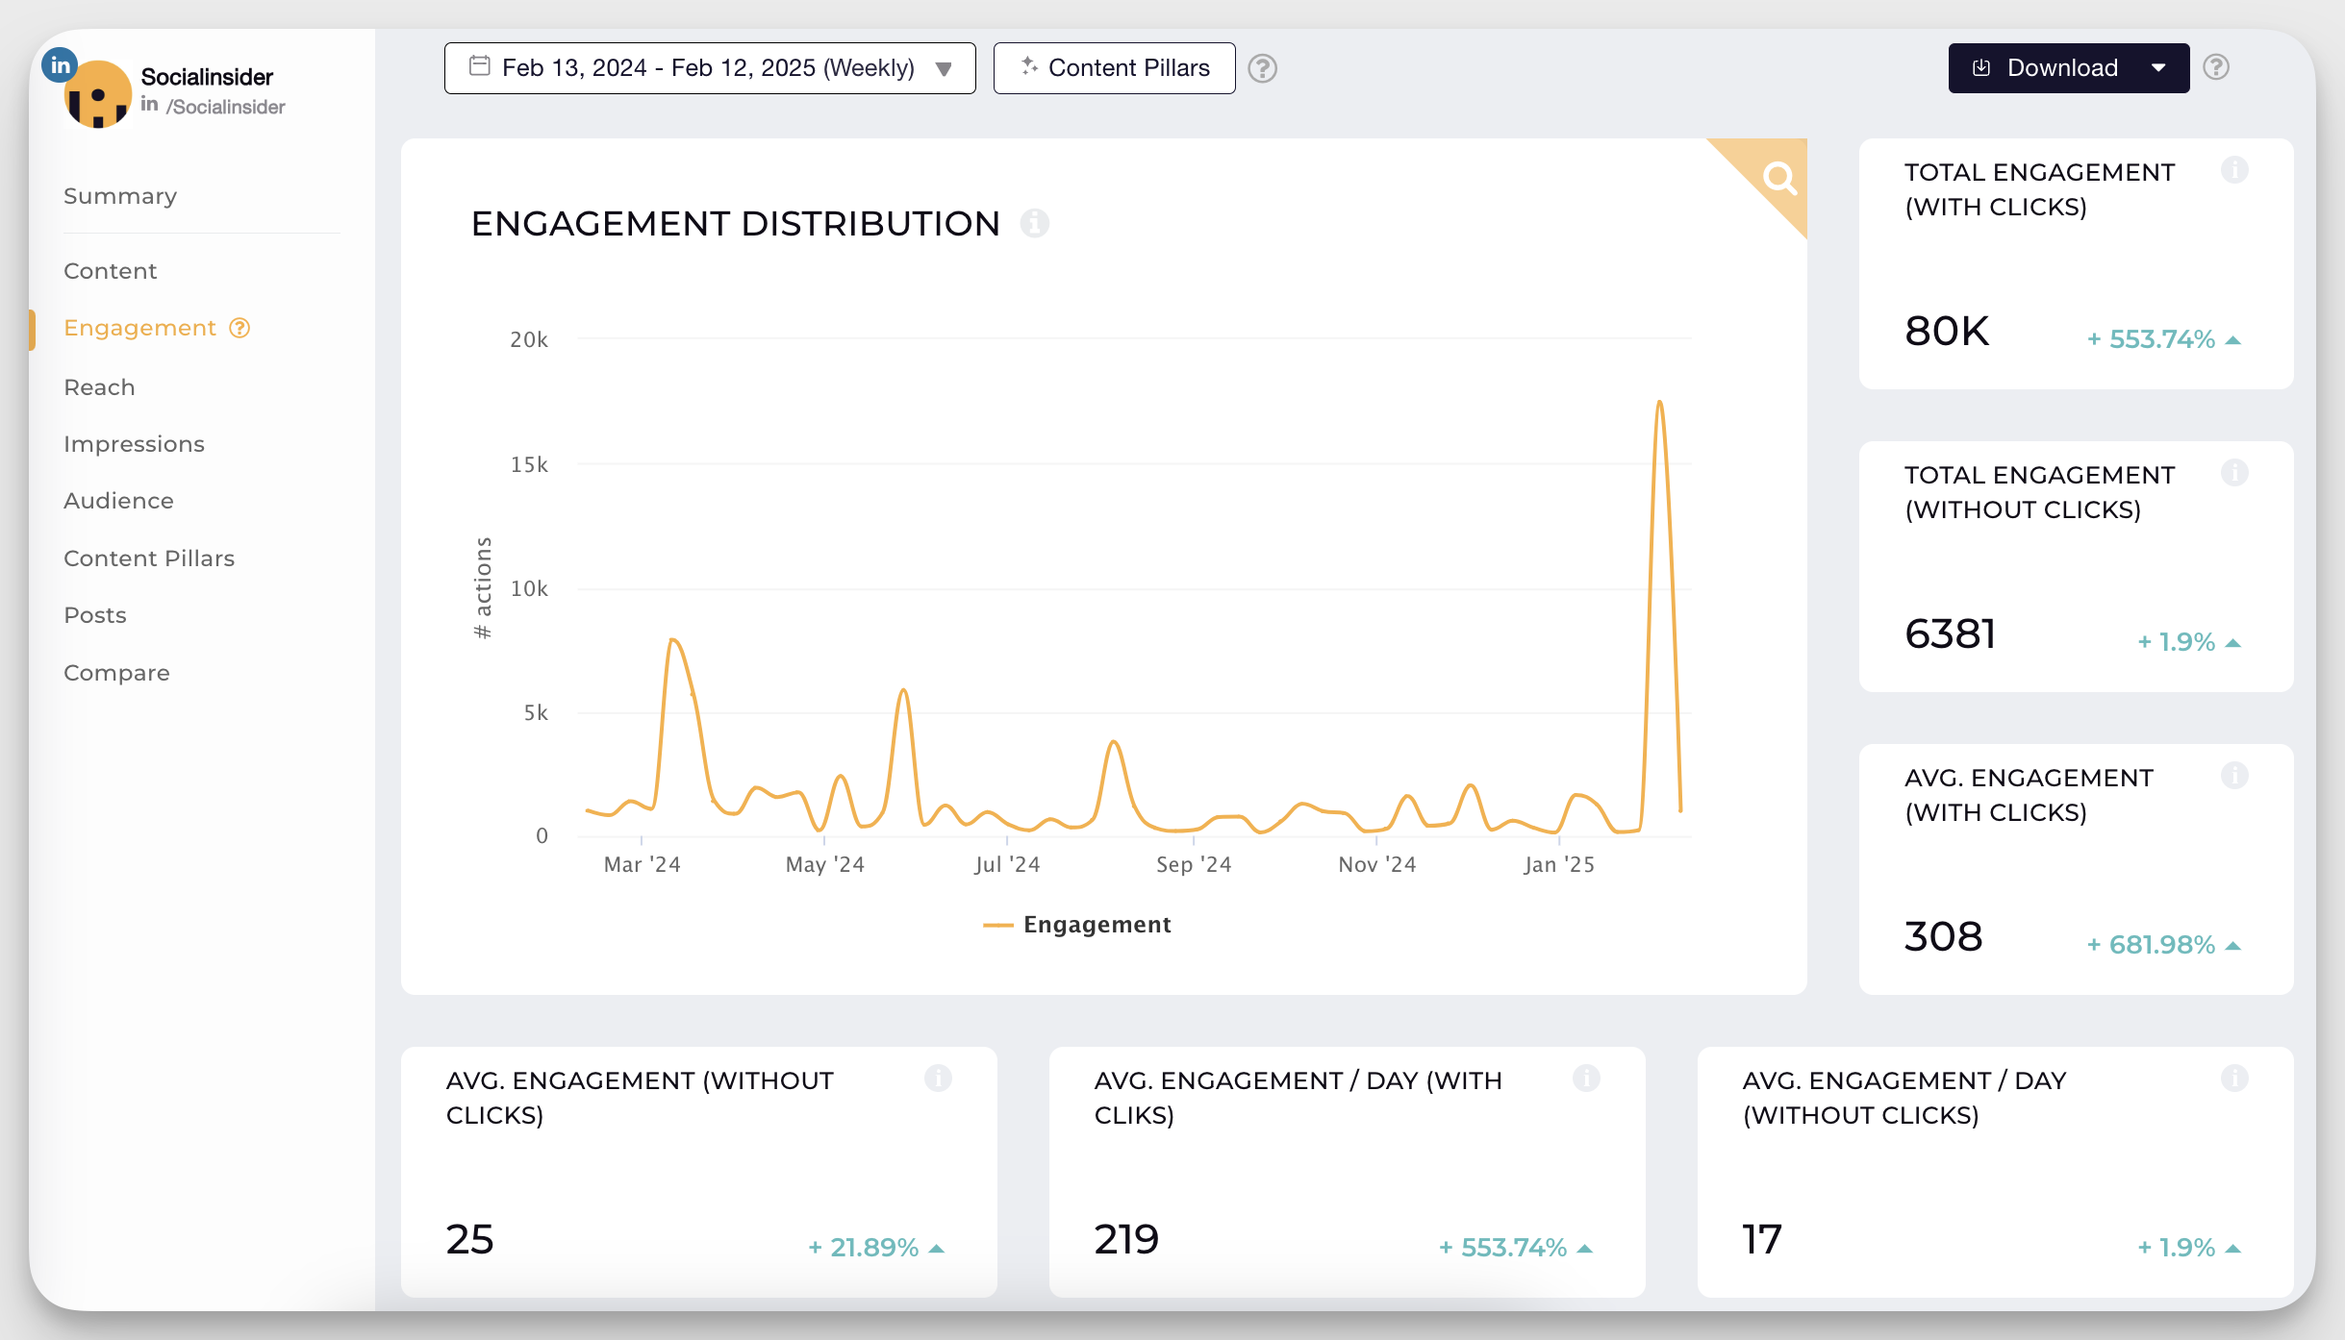Click the + 553.74% change beside 219
This screenshot has height=1340, width=2345.
[1515, 1248]
